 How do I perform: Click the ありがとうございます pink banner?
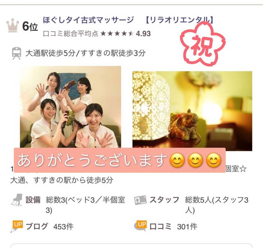(120, 160)
